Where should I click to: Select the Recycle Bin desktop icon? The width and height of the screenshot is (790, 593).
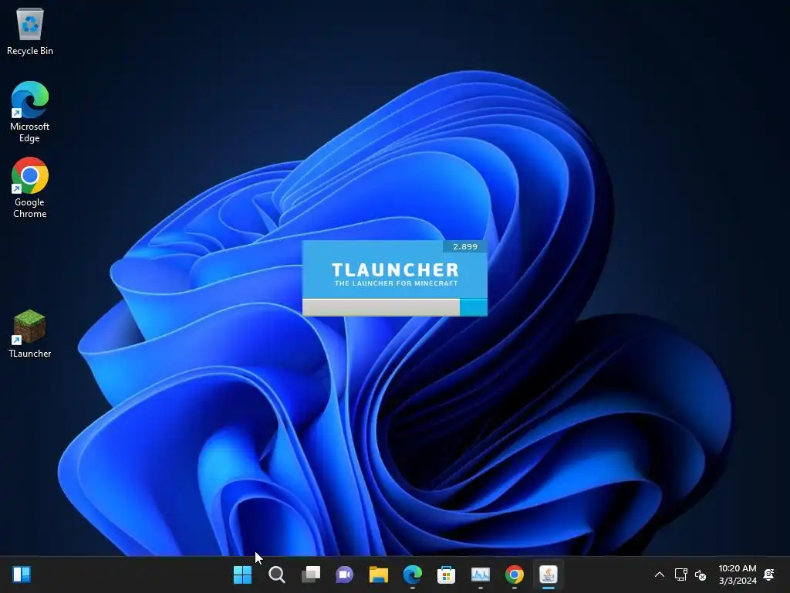click(30, 31)
